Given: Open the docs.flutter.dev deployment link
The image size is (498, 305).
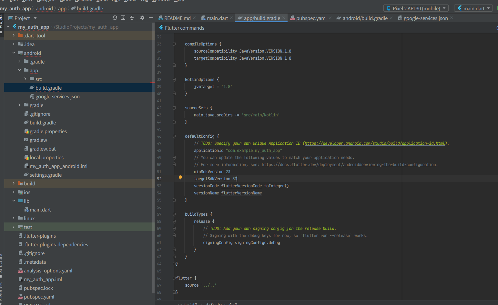Looking at the screenshot, I should coord(349,165).
